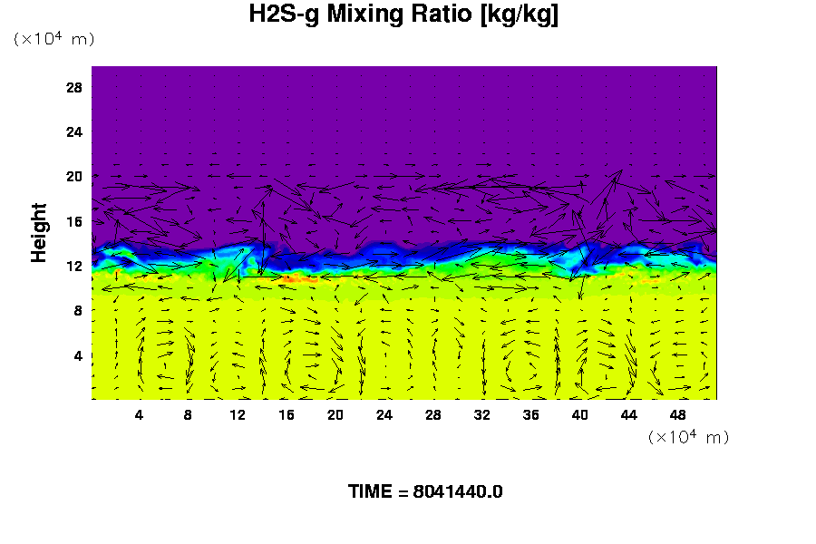Click the y-axis tick label 24
The height and width of the screenshot is (544, 816).
tap(74, 132)
